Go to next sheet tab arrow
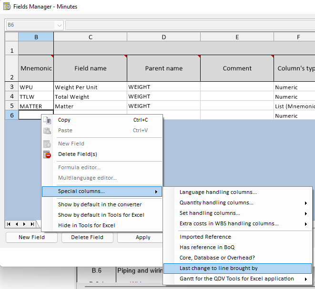The image size is (315, 289). tap(25, 224)
